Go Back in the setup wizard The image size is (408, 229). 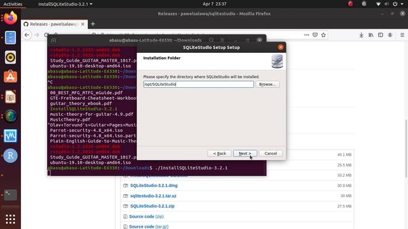point(219,153)
